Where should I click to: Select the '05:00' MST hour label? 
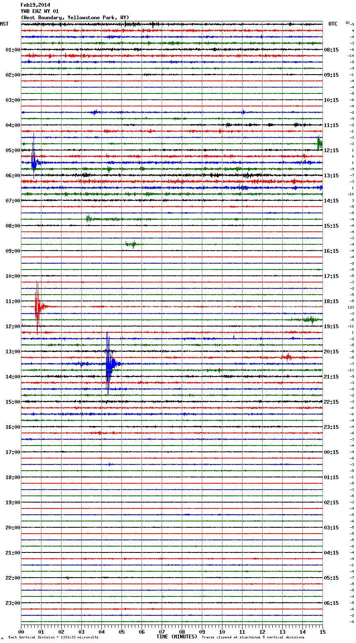point(13,150)
